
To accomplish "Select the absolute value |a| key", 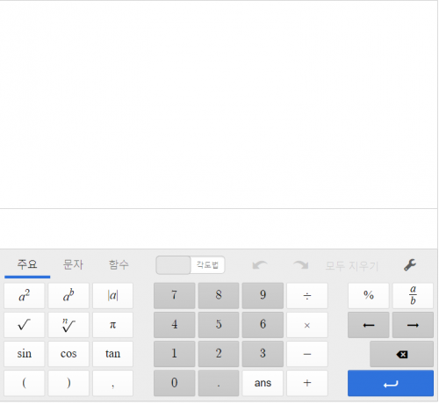I will [112, 295].
